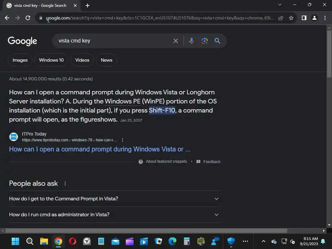
Task: Clear the search box text
Action: pos(175,41)
